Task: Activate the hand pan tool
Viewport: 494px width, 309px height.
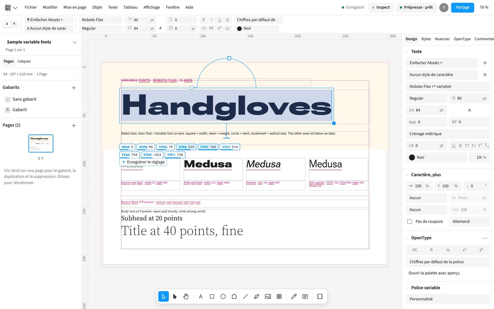Action: tap(186, 296)
